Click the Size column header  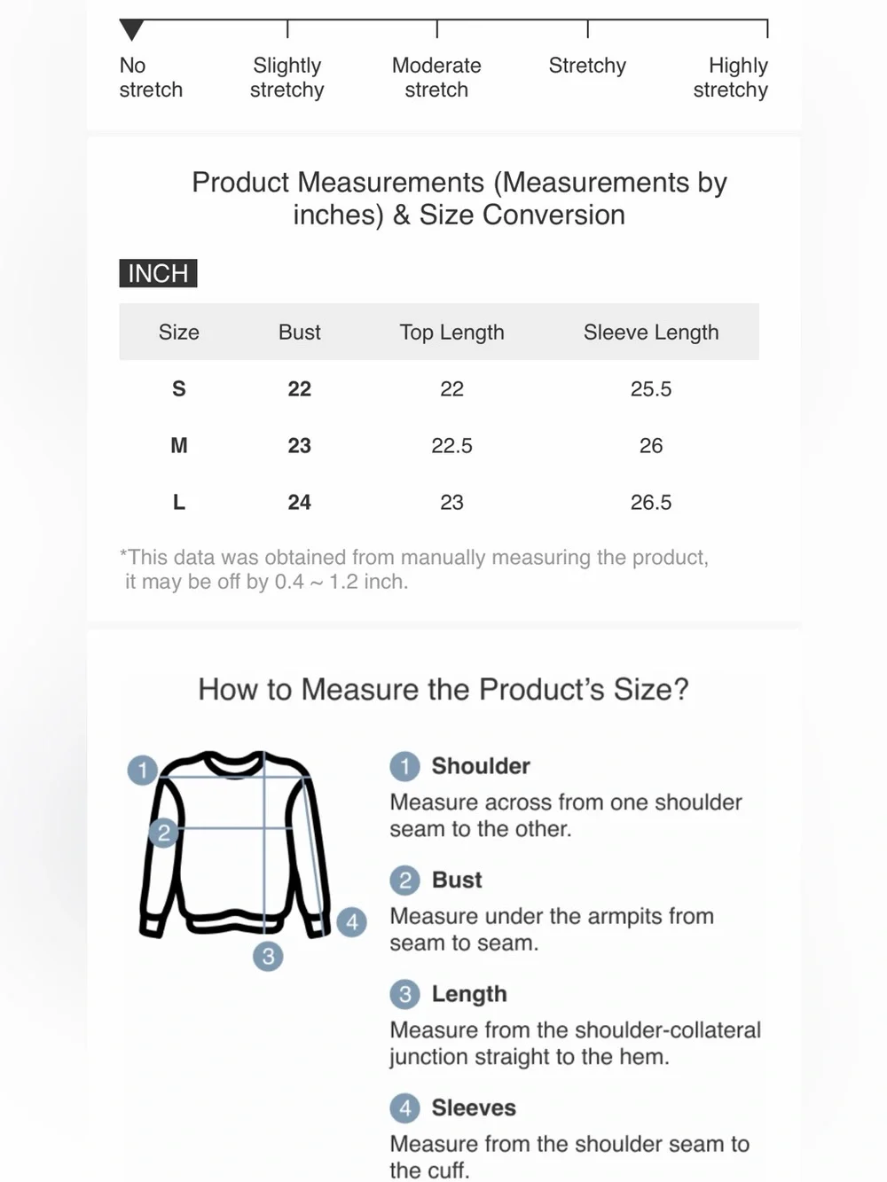pyautogui.click(x=179, y=332)
